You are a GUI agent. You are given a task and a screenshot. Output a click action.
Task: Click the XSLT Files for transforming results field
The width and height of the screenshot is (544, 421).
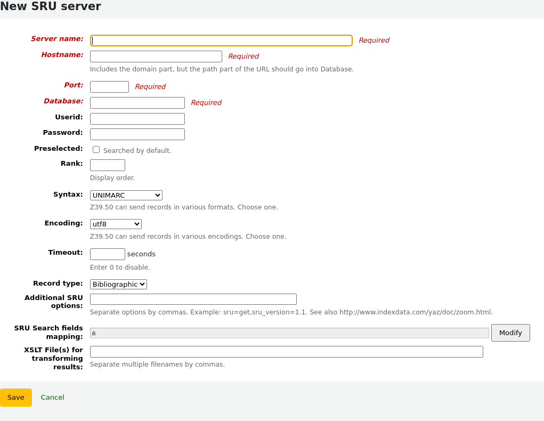(286, 352)
